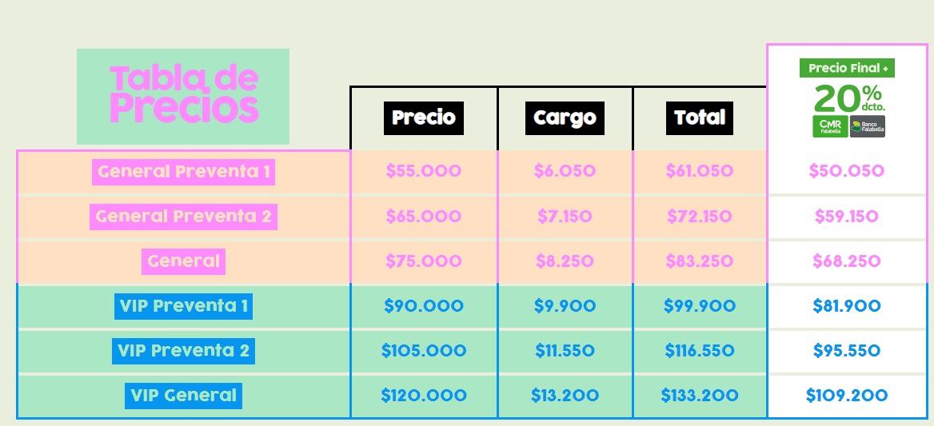
Task: Click the $9.900 cargo value
Action: tap(565, 305)
